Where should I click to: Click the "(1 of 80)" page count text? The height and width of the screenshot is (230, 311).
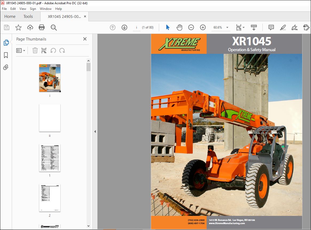[148, 27]
